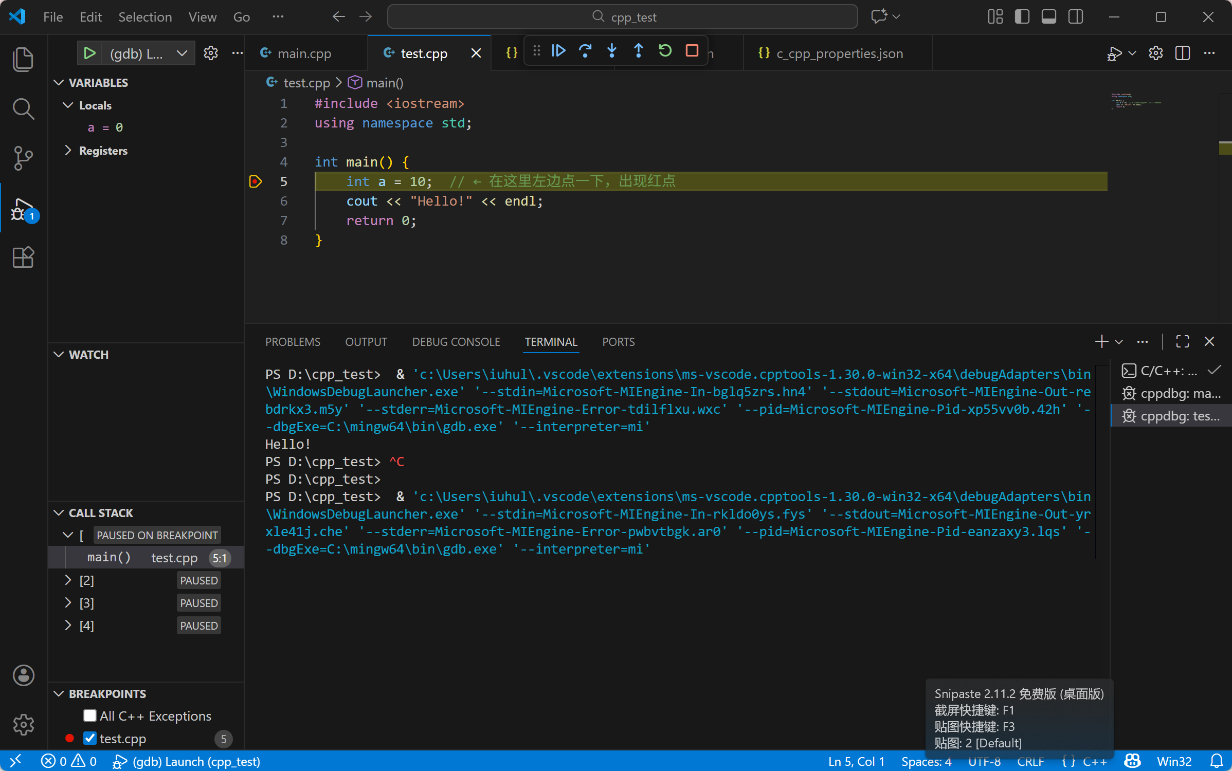Stop debugging with the red square
1232x771 pixels.
(x=692, y=51)
